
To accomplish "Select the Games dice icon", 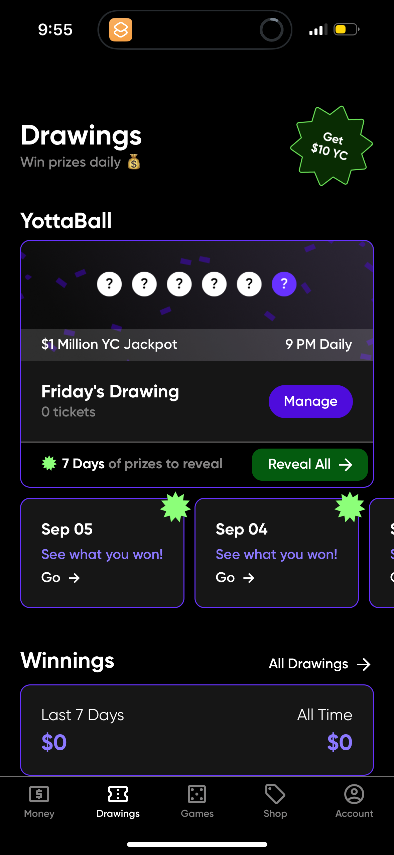I will (x=197, y=793).
